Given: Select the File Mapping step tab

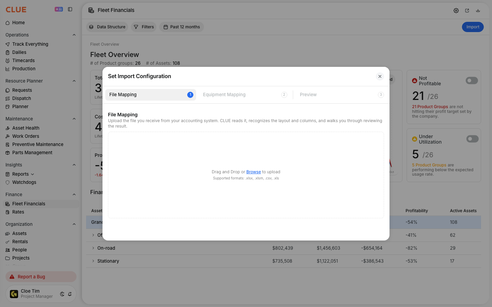Looking at the screenshot, I should (151, 95).
